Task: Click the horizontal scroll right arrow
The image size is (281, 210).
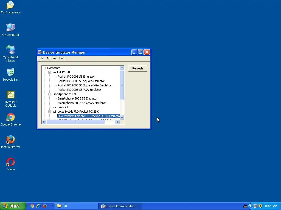Action: (x=117, y=122)
